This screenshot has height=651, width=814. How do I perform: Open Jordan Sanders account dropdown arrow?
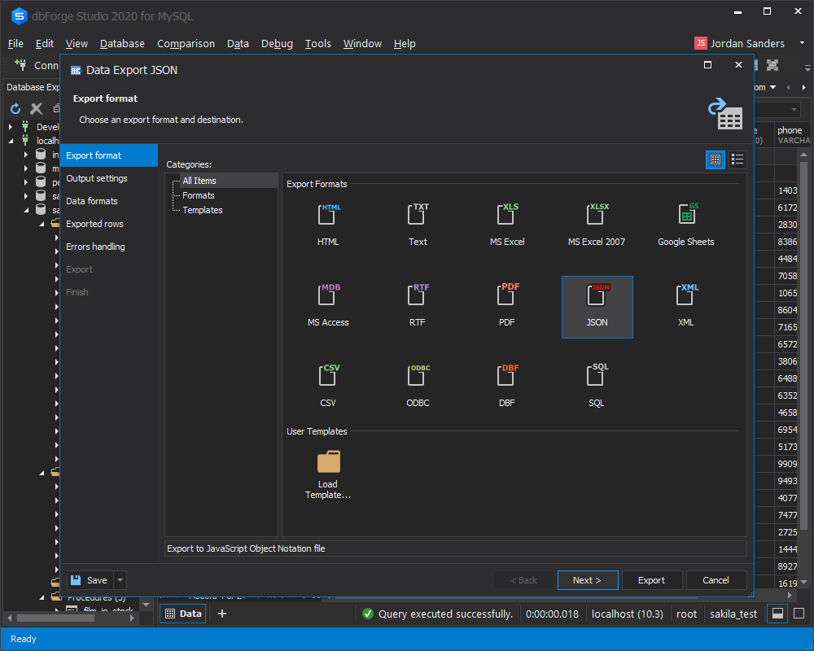802,43
